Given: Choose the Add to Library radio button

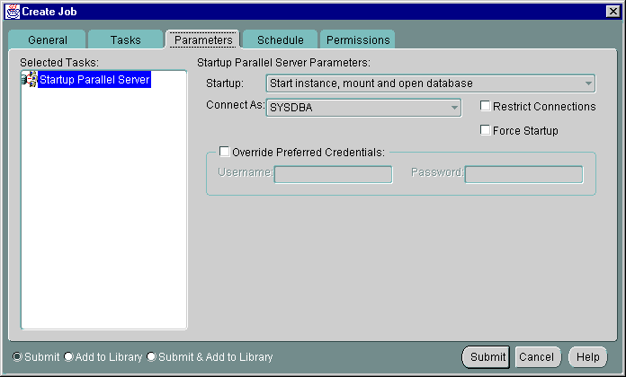Looking at the screenshot, I should click(68, 357).
